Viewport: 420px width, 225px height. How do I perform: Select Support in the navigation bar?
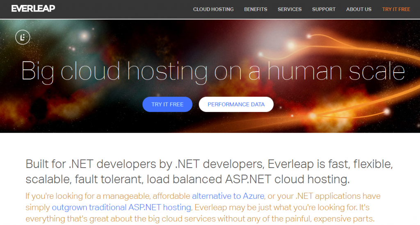[324, 9]
